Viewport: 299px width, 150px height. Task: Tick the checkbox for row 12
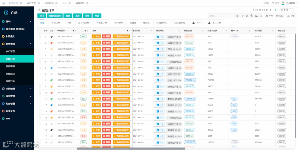[x=40, y=105]
